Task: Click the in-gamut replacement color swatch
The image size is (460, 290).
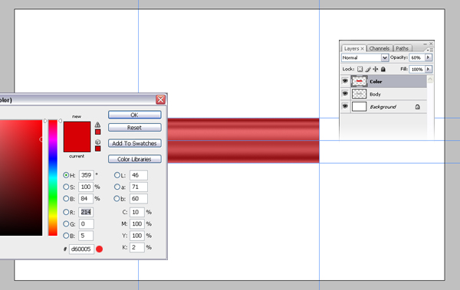Action: 98,132
